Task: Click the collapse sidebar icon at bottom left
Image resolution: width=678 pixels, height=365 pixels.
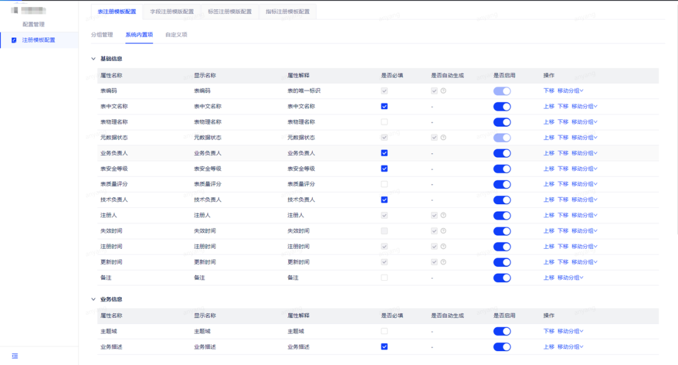Action: tap(14, 356)
